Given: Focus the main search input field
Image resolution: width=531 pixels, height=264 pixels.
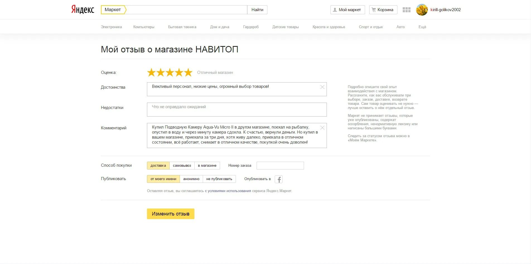Looking at the screenshot, I should (x=186, y=10).
